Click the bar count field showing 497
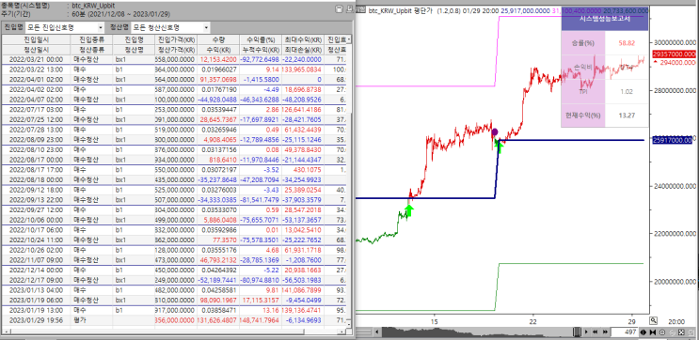 coord(624,332)
